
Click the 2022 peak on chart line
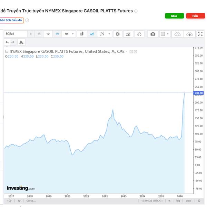click(113, 109)
